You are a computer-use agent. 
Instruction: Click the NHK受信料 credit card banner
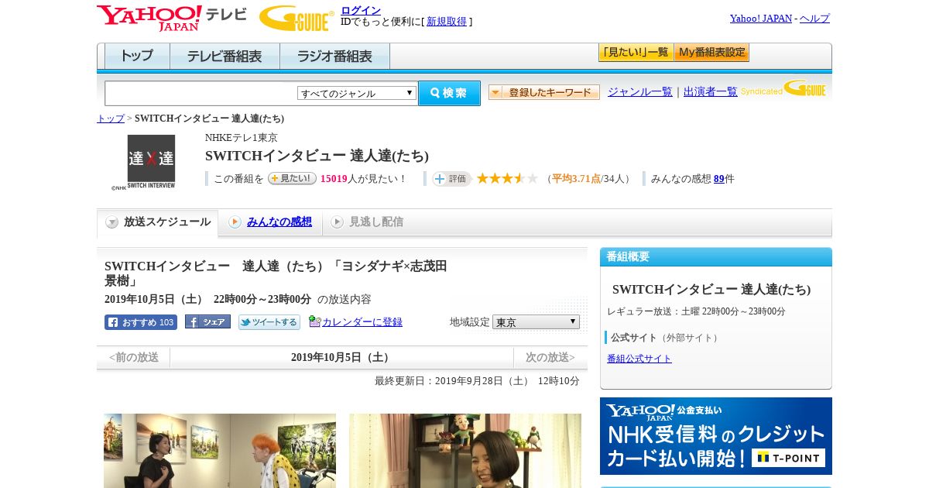click(x=716, y=436)
